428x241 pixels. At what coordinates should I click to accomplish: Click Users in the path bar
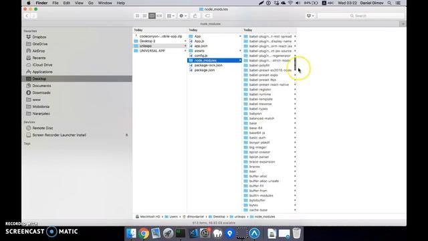(x=171, y=217)
